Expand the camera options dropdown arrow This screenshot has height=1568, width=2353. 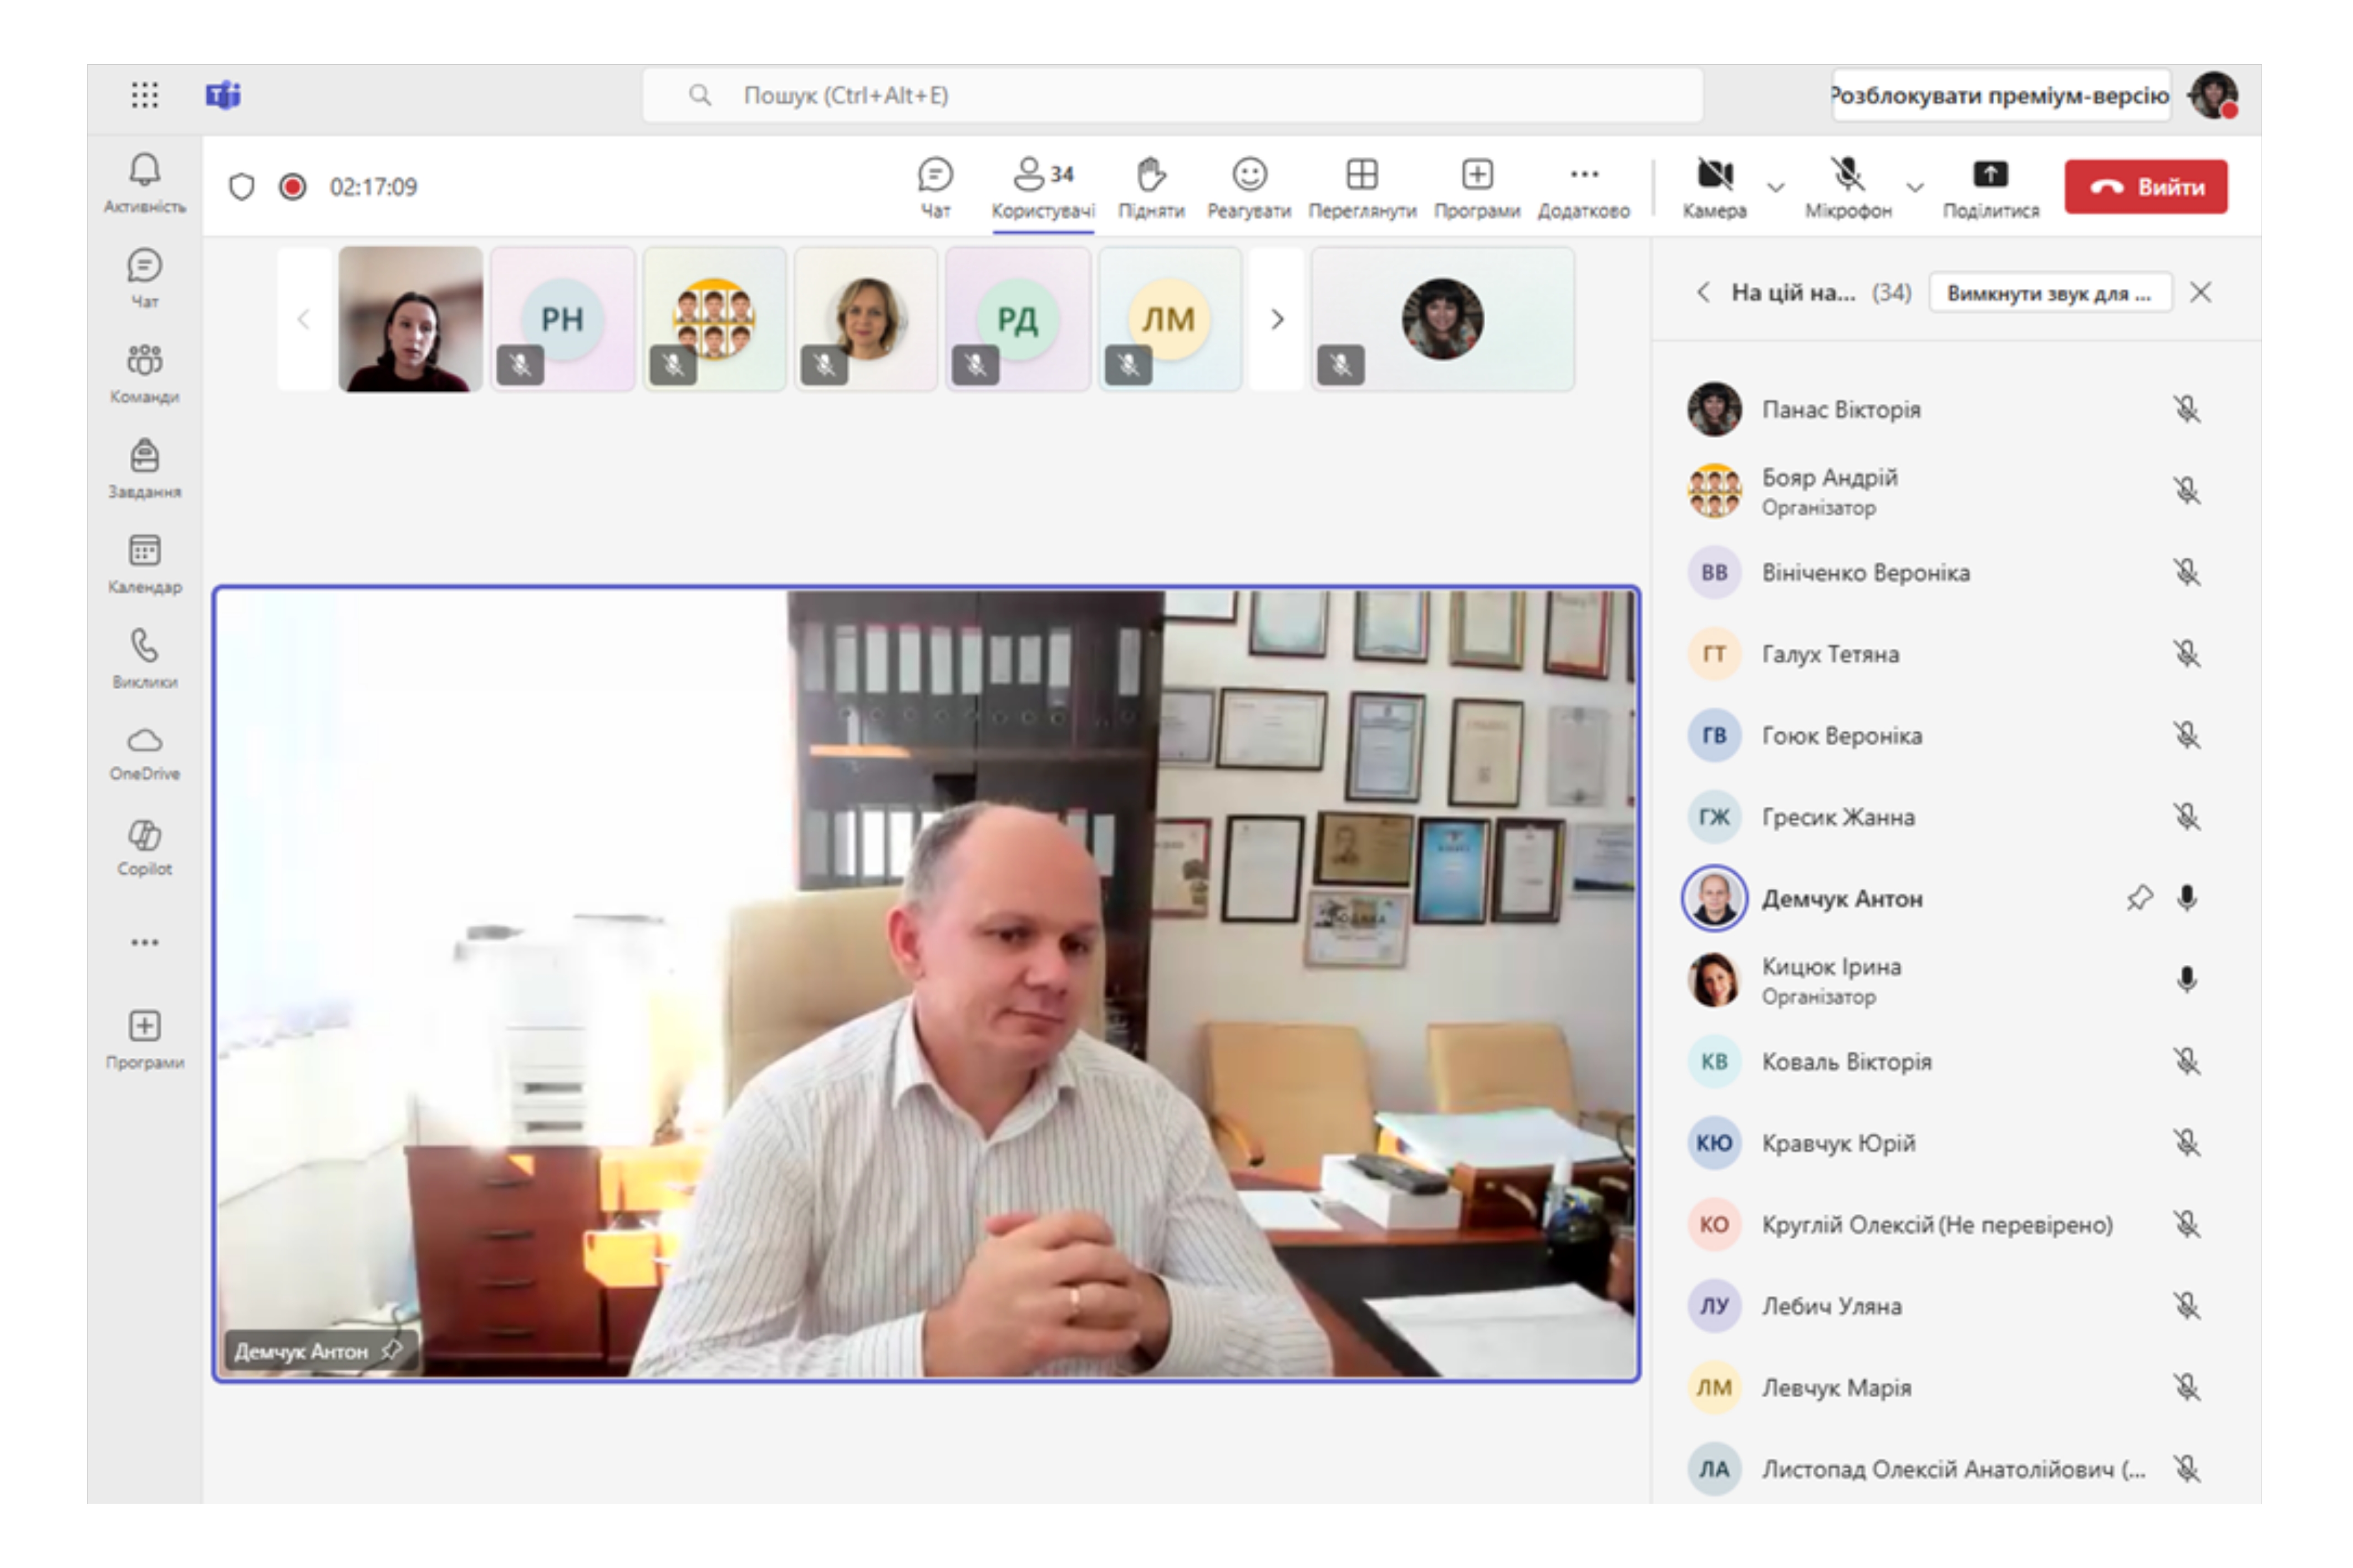pos(1776,187)
